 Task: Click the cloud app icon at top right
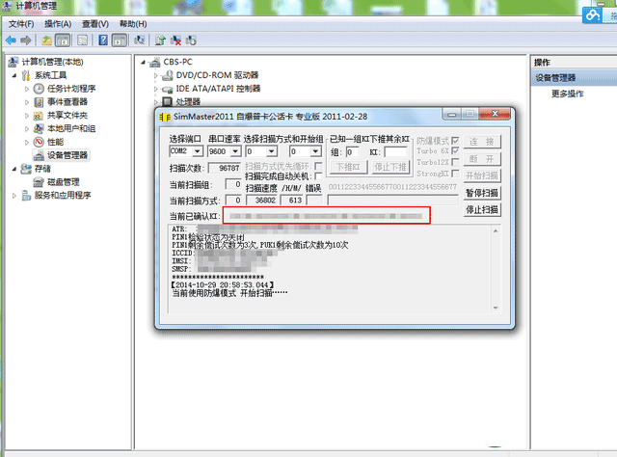[x=593, y=15]
